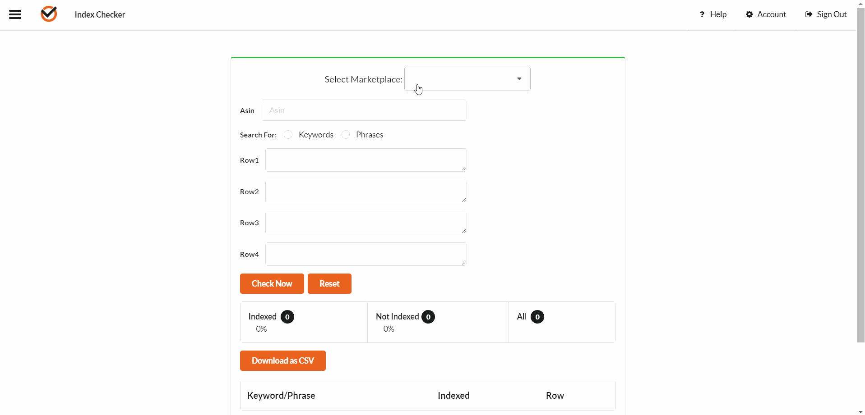Image resolution: width=865 pixels, height=415 pixels.
Task: Click the All count badge
Action: 537,317
